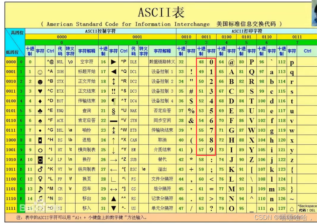Click the "ASCII表" title heading
Viewport: 317px width, 224px height.
[161, 12]
